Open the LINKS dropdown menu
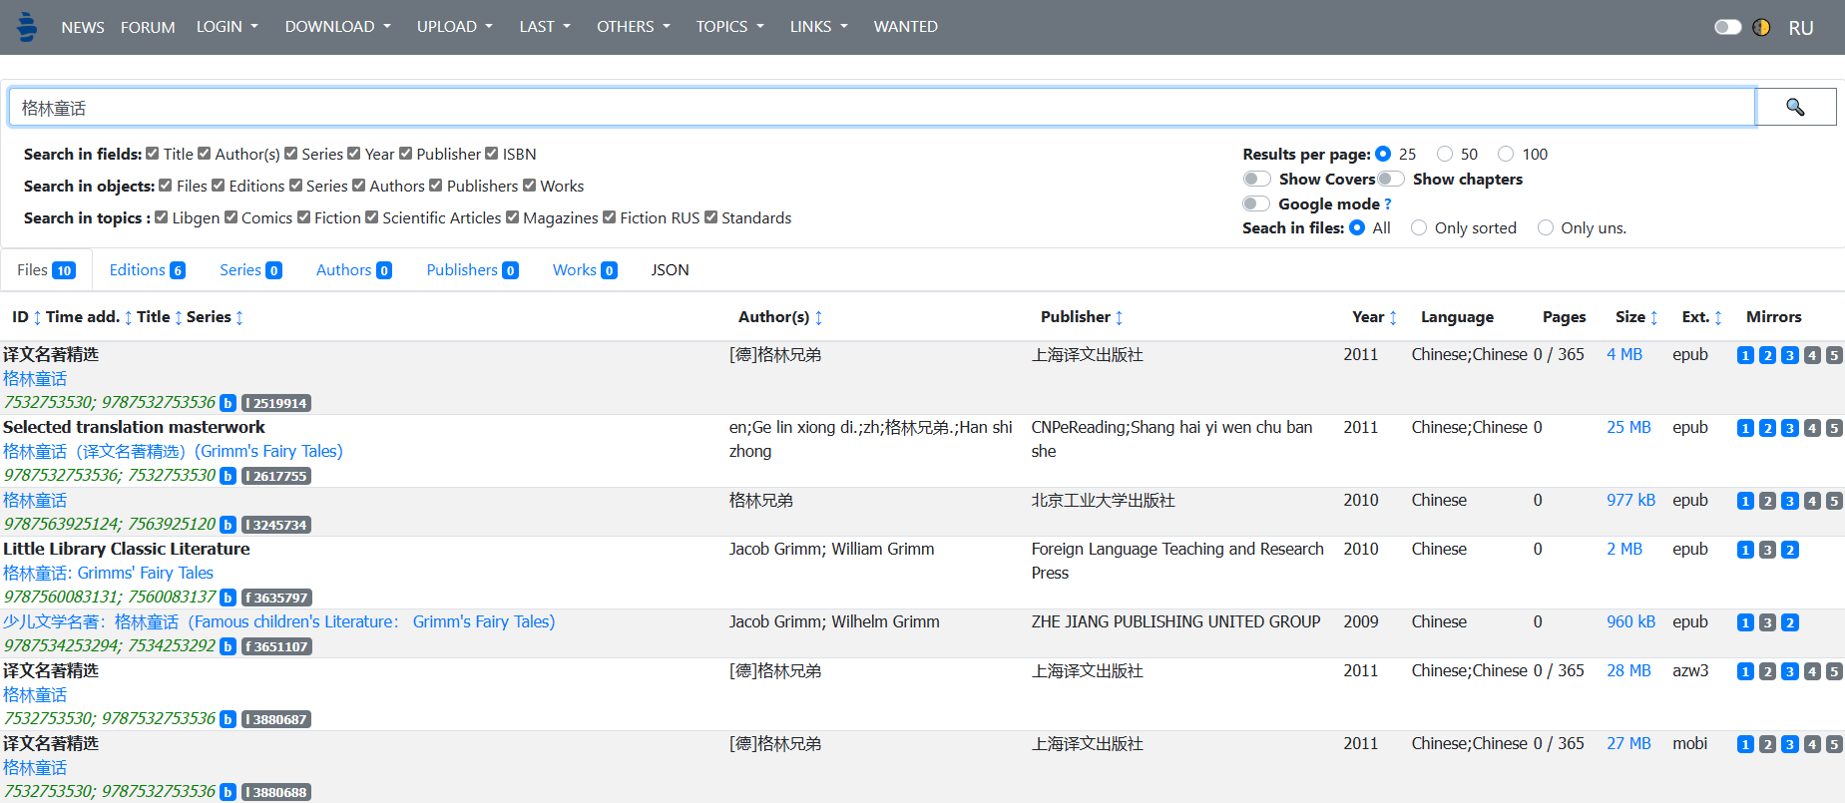1845x803 pixels. point(819,27)
